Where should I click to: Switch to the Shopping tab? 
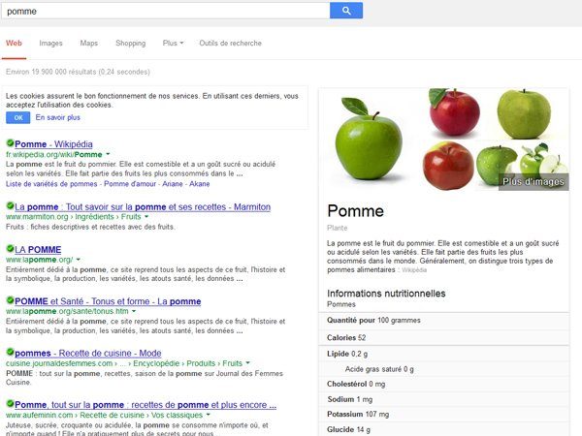tap(131, 43)
